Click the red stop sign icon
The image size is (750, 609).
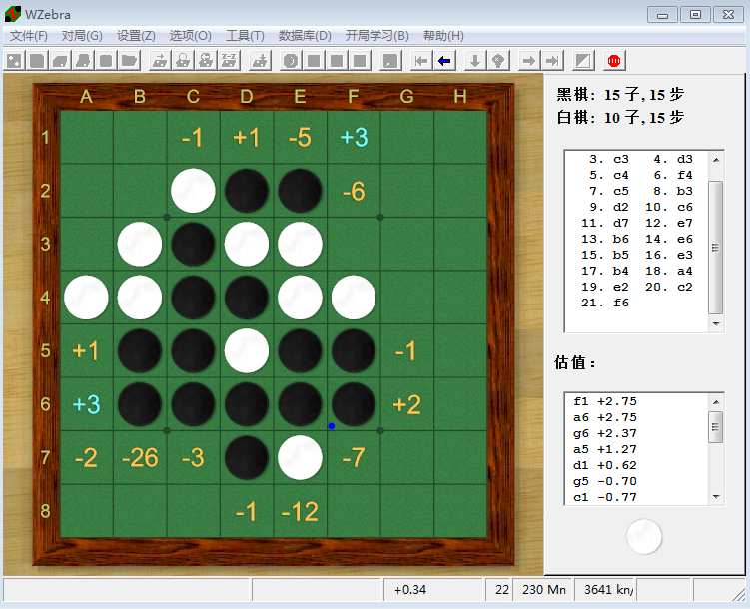click(x=614, y=61)
